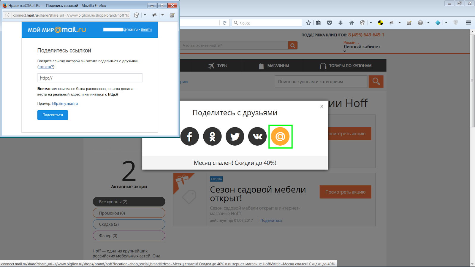Open 'ТОВАРЫ ПО КУПОНАМ' navigation tab
The image size is (475, 267).
coord(345,66)
